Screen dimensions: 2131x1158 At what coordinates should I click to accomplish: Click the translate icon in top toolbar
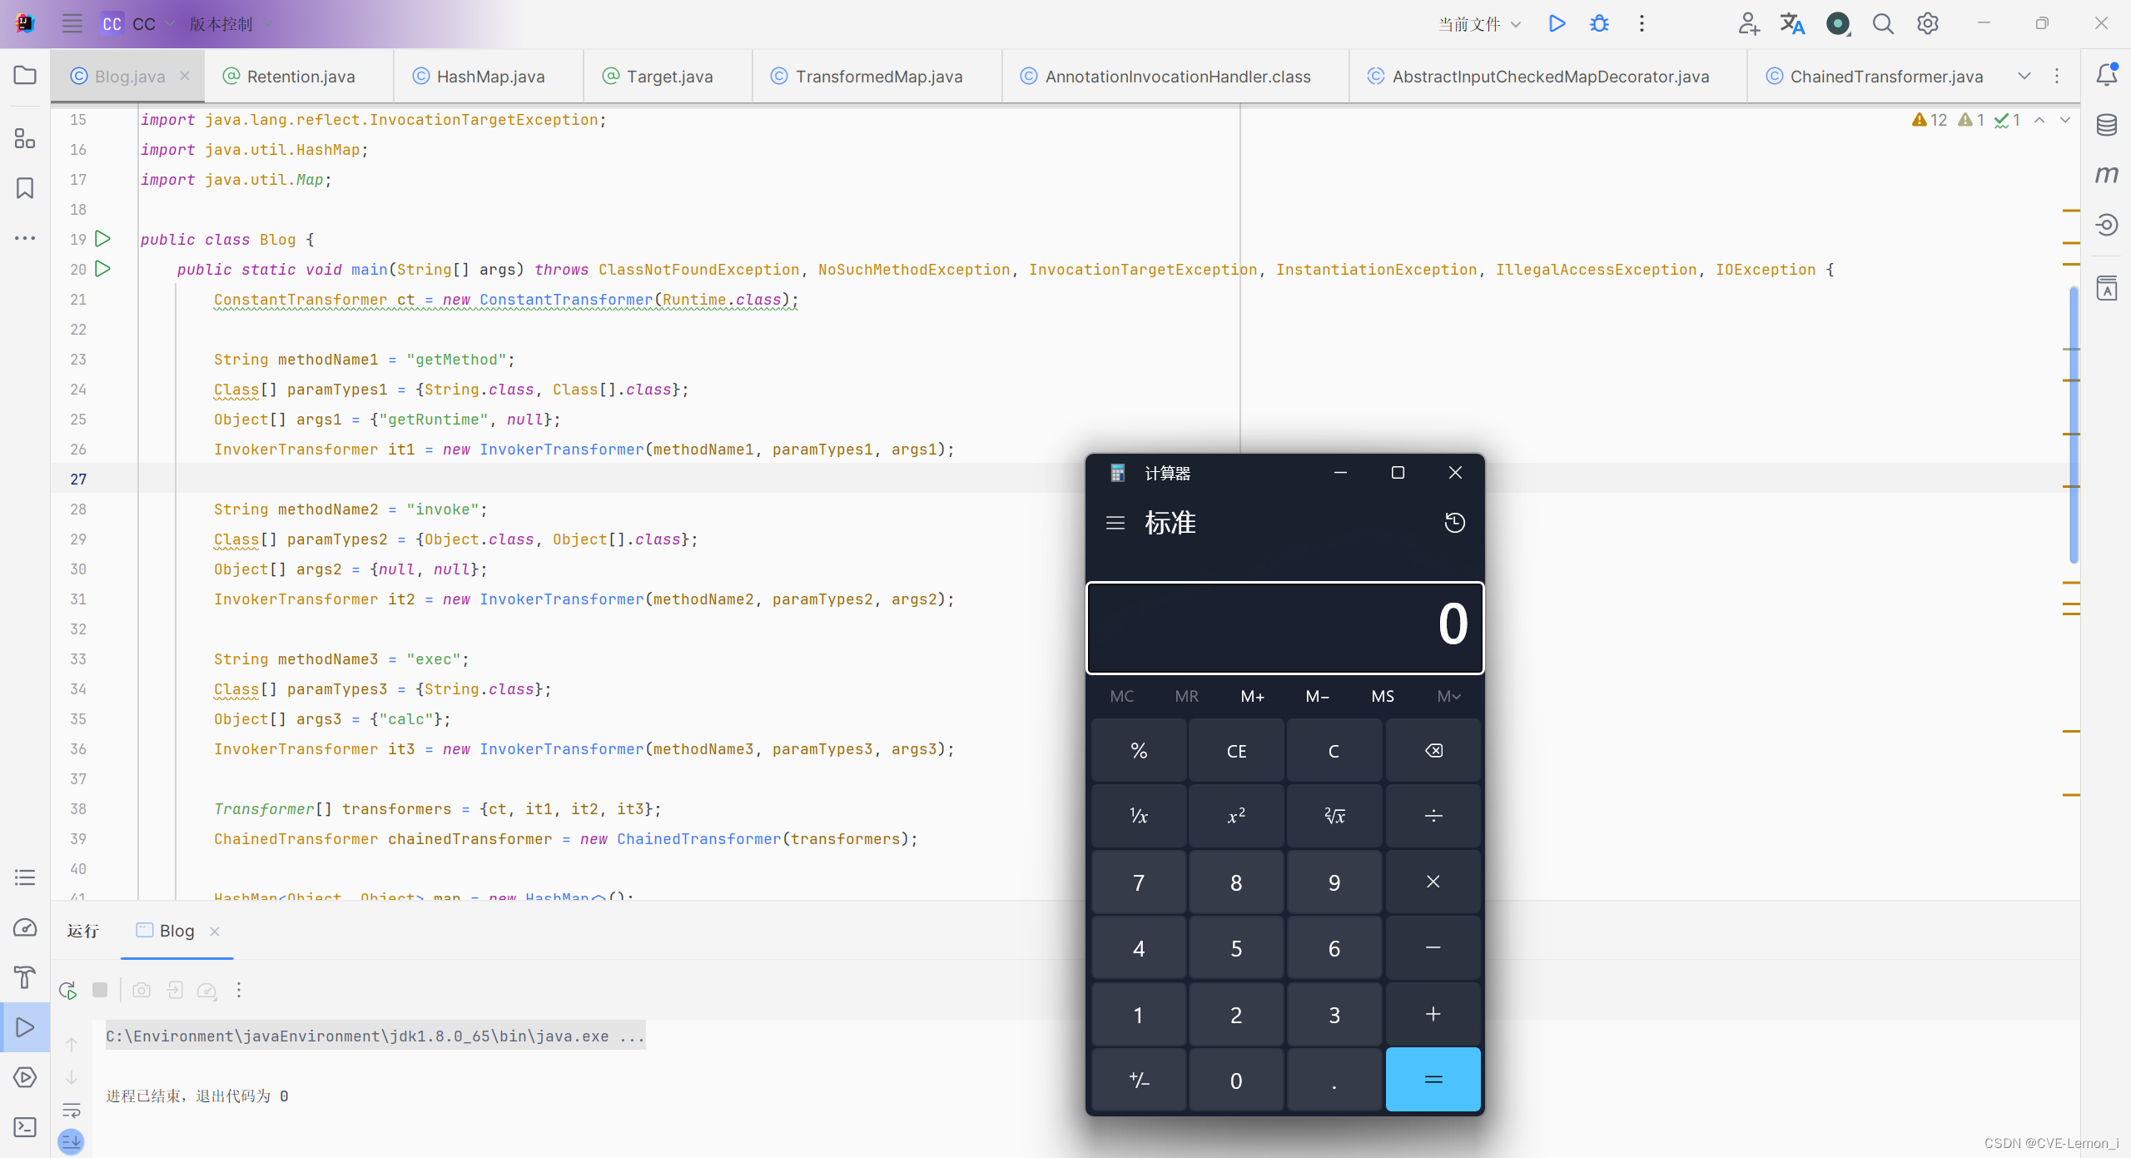coord(1792,23)
